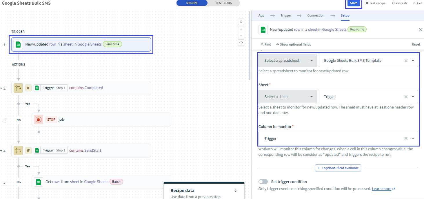Select step 3 STOP job
Viewport: 424px width, 199px height.
coord(101,120)
